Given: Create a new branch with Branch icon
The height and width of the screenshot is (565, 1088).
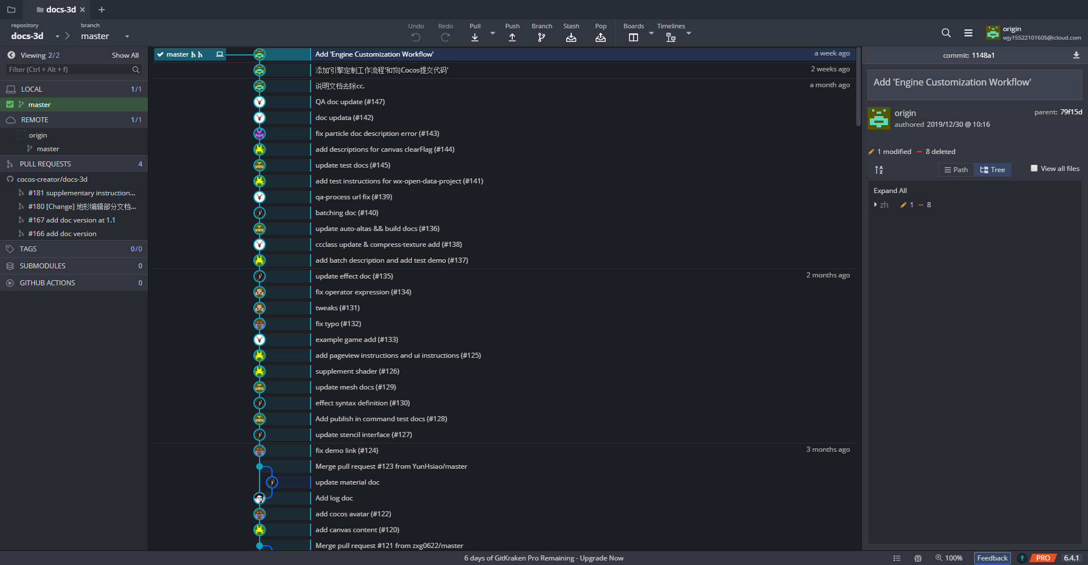Looking at the screenshot, I should click(x=542, y=37).
